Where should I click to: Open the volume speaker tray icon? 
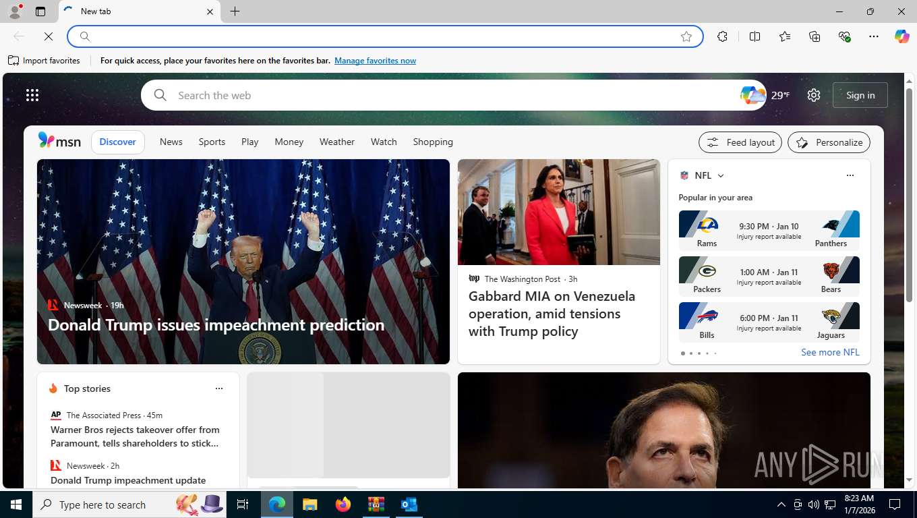(813, 505)
